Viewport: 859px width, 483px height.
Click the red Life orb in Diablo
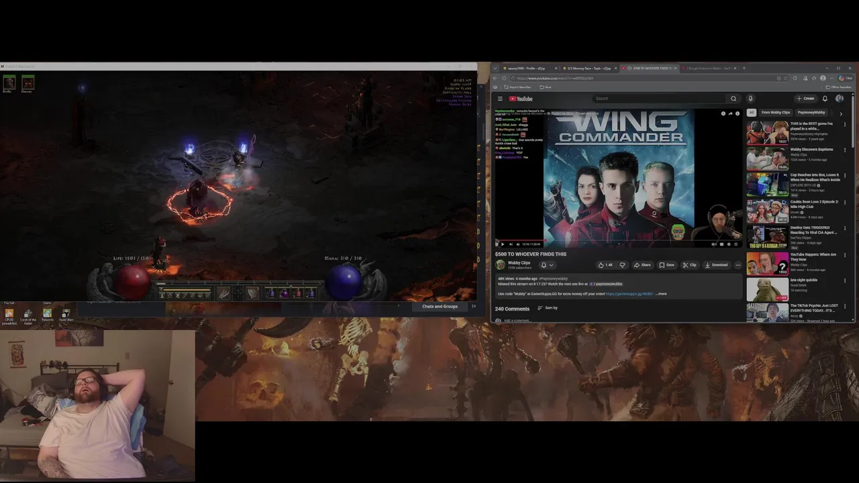click(133, 282)
